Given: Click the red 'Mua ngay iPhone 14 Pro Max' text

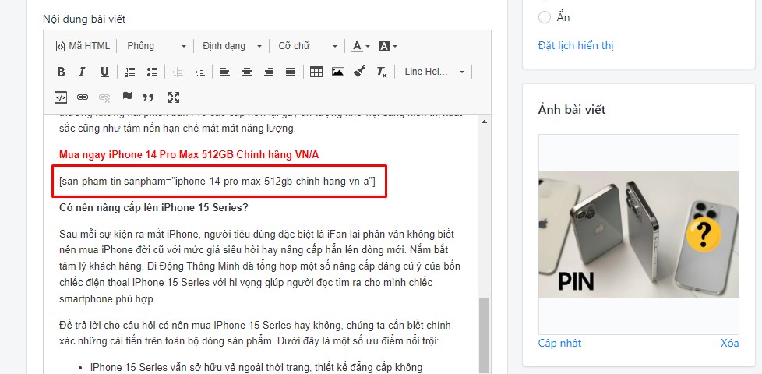Looking at the screenshot, I should 189,155.
